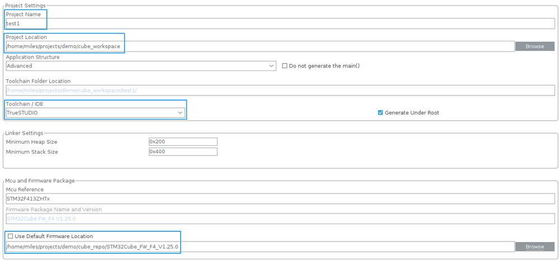The height and width of the screenshot is (261, 559).
Task: Browse for the firmware location folder
Action: (534, 246)
